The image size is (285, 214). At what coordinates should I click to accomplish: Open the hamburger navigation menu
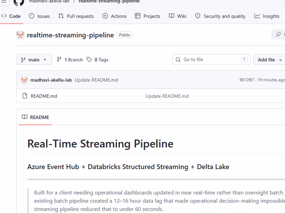coord(4,2)
